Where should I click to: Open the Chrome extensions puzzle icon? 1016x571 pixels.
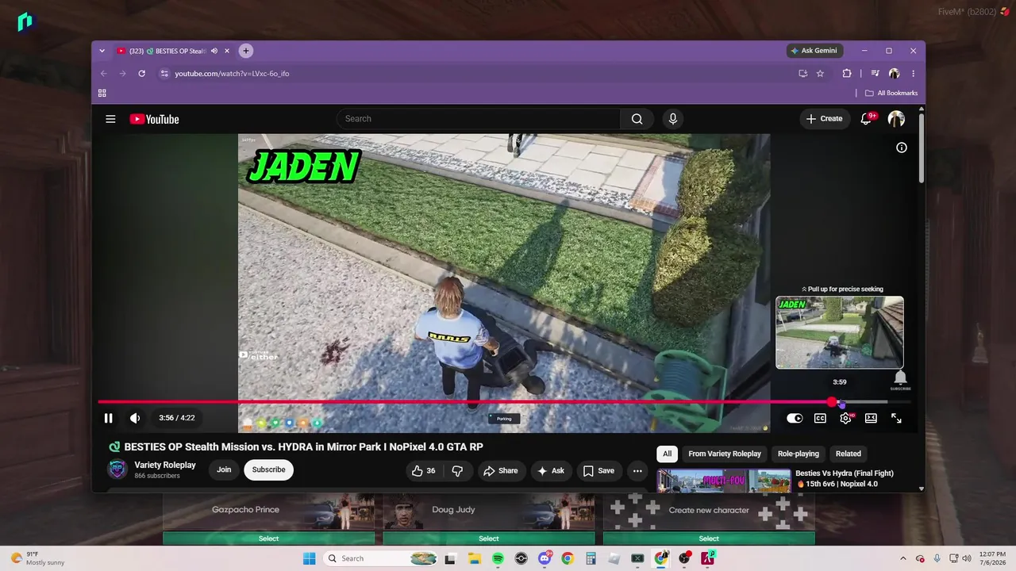(847, 74)
